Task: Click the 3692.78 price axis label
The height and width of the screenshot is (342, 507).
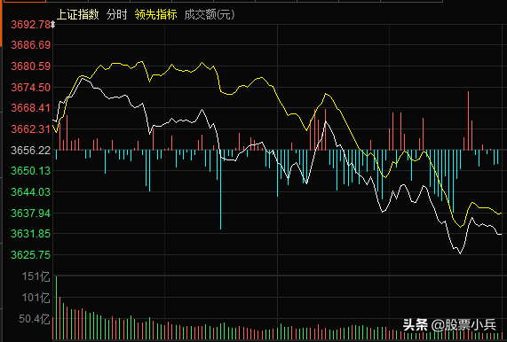Action: (31, 25)
